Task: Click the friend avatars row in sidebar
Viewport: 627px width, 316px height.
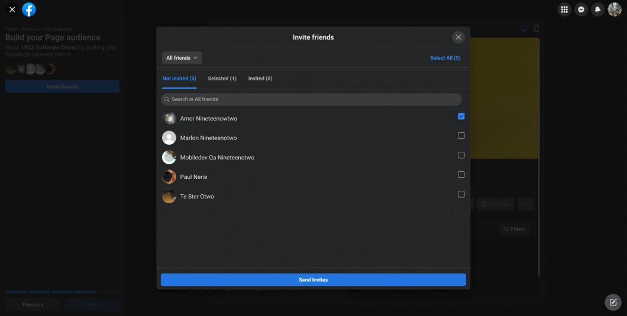Action: coord(30,69)
